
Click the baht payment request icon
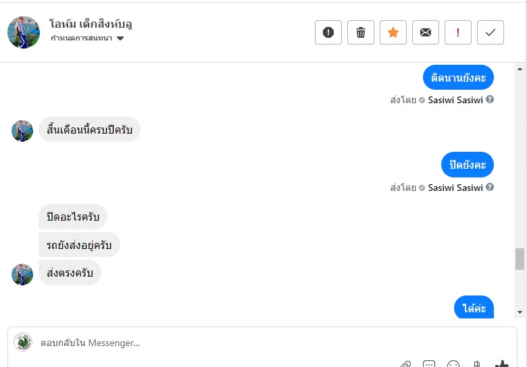coord(477,364)
